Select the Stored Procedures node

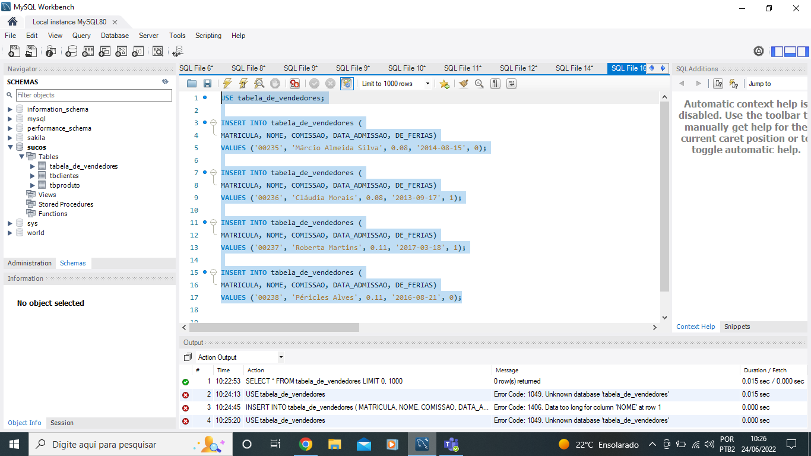(x=66, y=204)
